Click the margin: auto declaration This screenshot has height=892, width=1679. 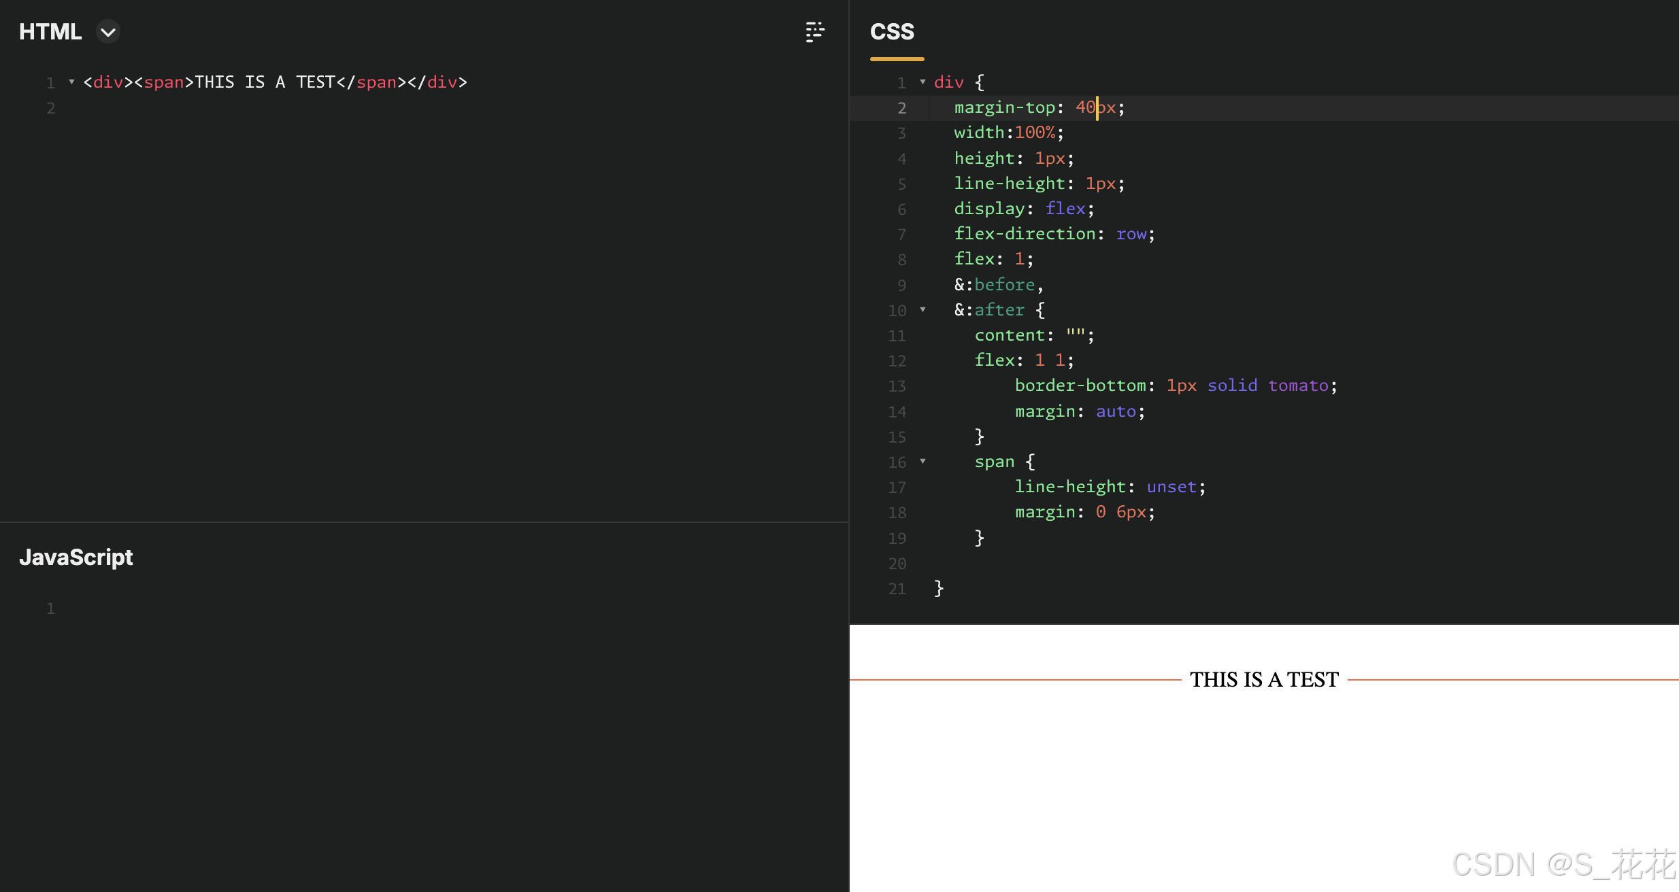coord(1080,411)
